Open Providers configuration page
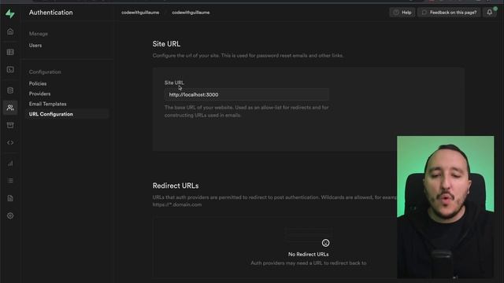 pos(39,94)
